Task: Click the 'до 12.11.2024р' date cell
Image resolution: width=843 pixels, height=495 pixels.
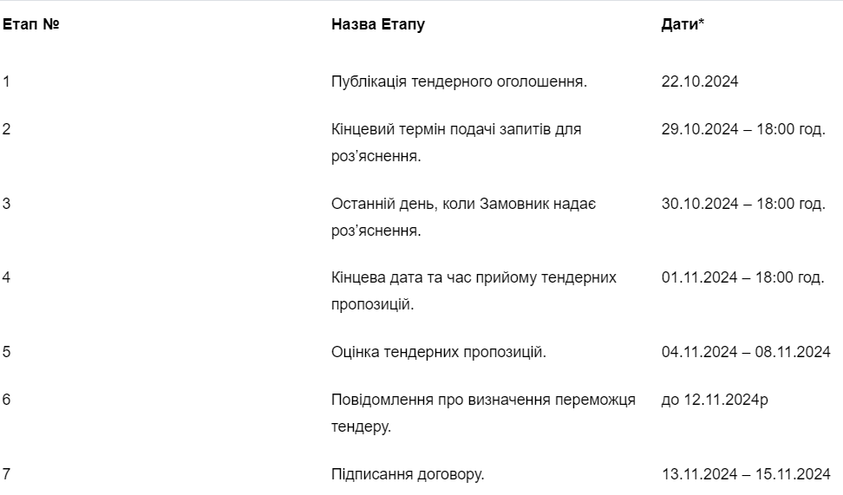Action: tap(715, 401)
